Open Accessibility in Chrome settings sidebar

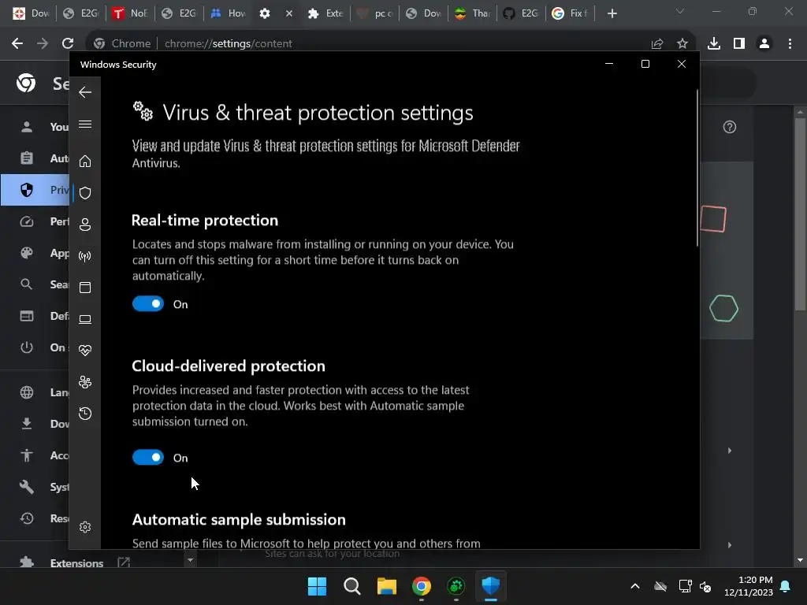[x=35, y=455]
